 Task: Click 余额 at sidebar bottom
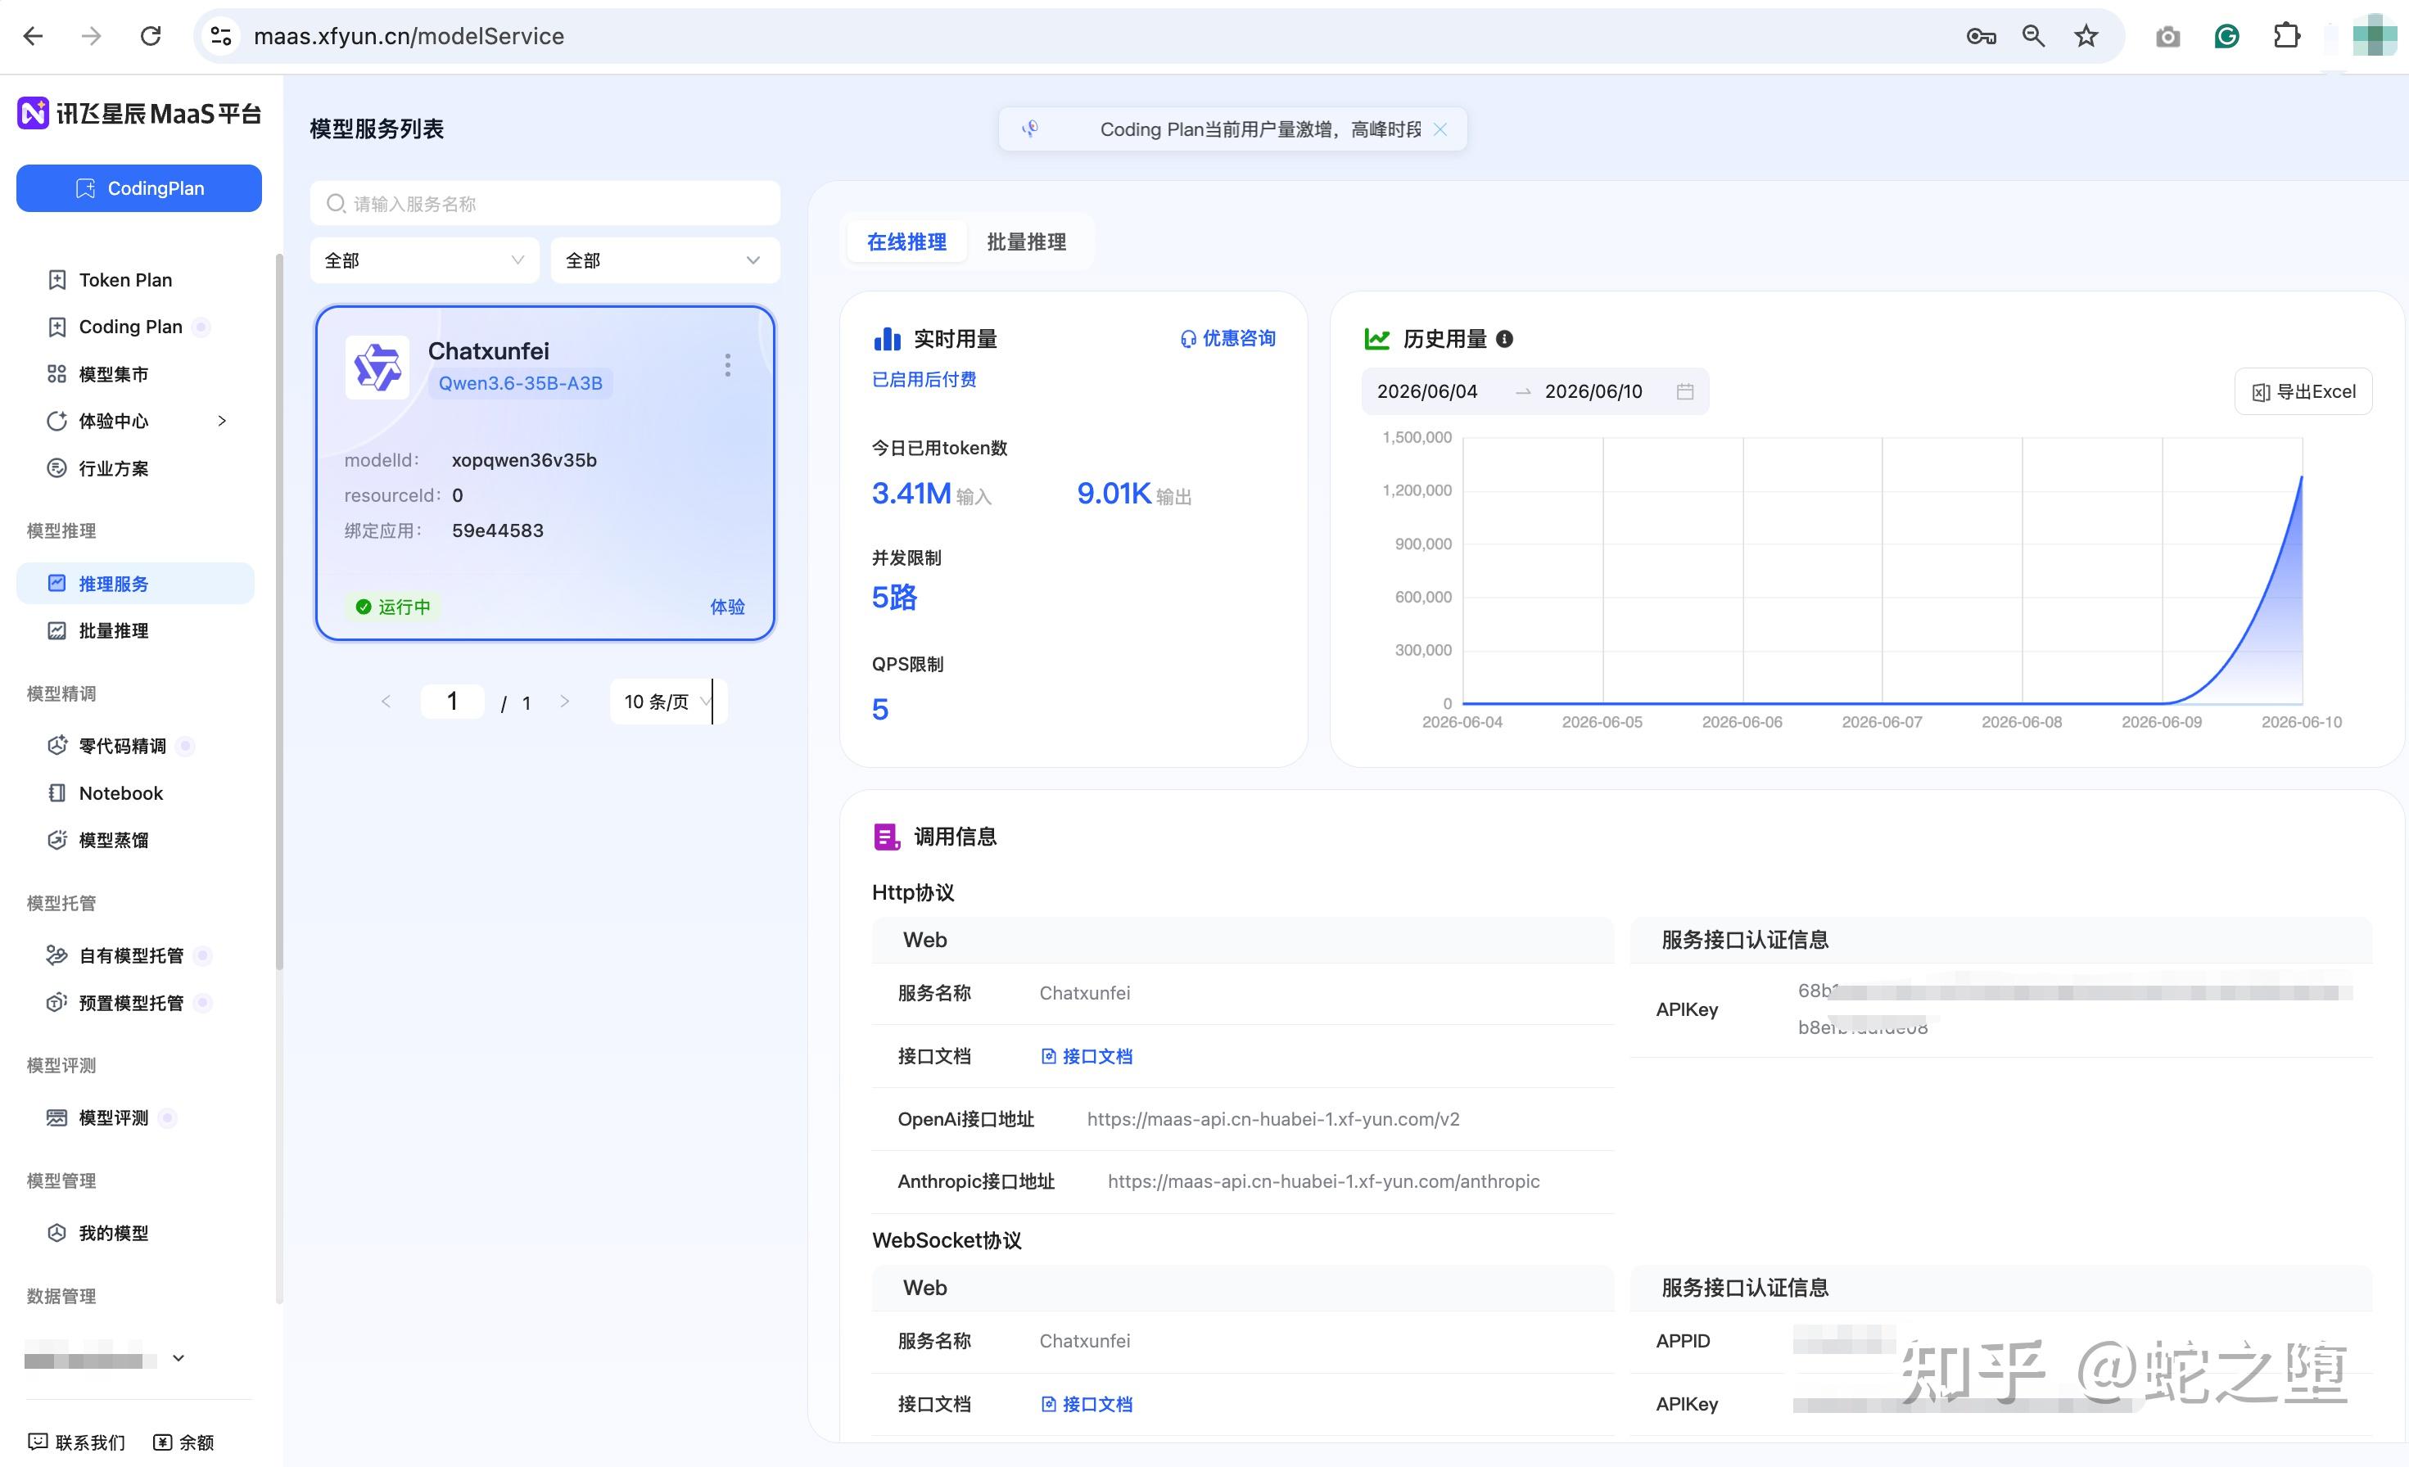coord(183,1442)
